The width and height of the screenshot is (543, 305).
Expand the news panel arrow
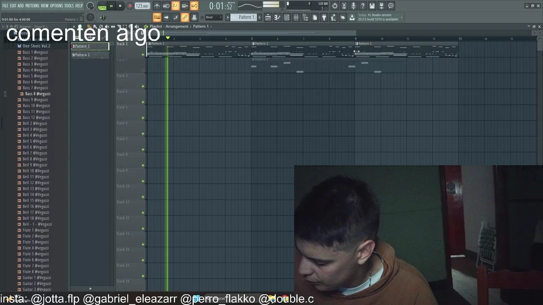click(402, 17)
